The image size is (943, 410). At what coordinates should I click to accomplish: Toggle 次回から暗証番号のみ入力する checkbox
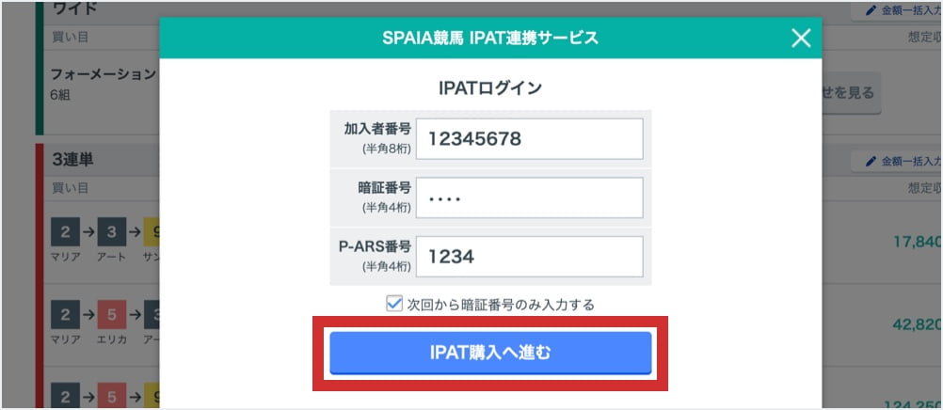394,304
